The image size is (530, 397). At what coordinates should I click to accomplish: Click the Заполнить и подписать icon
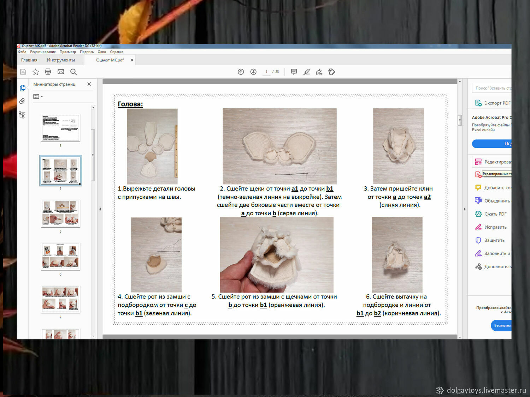pos(478,253)
